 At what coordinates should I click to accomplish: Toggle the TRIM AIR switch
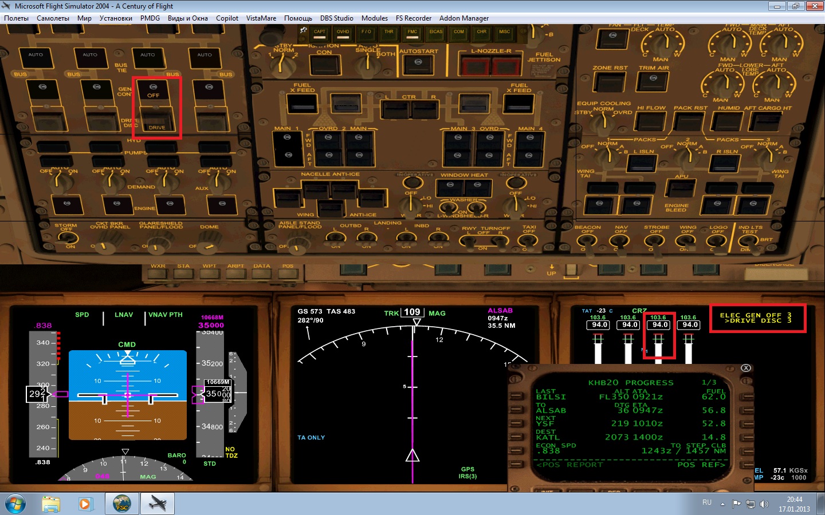(x=653, y=81)
